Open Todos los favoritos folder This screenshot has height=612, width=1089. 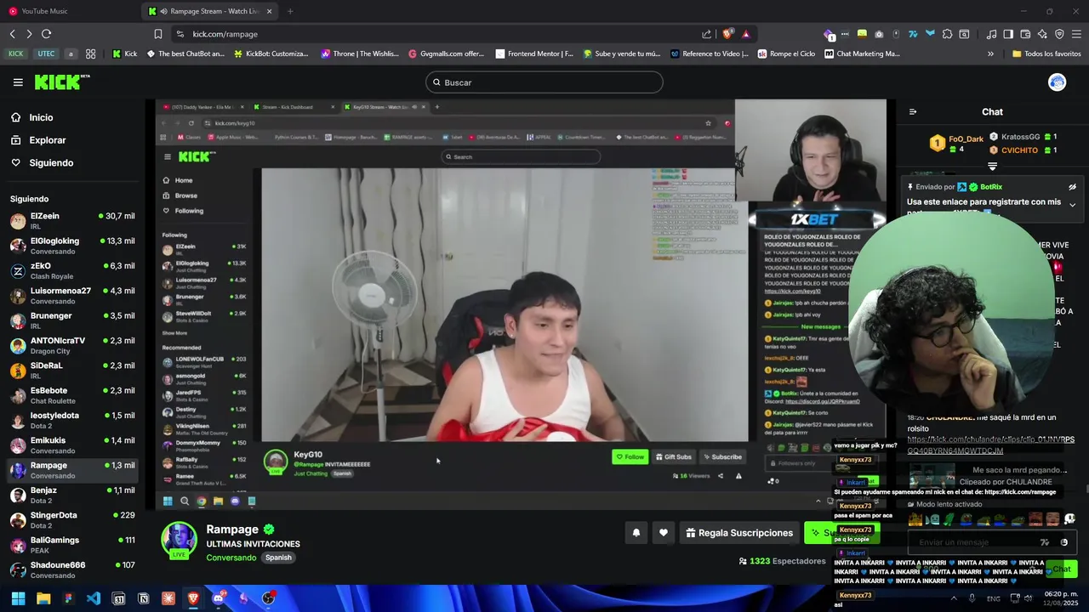pos(1046,54)
